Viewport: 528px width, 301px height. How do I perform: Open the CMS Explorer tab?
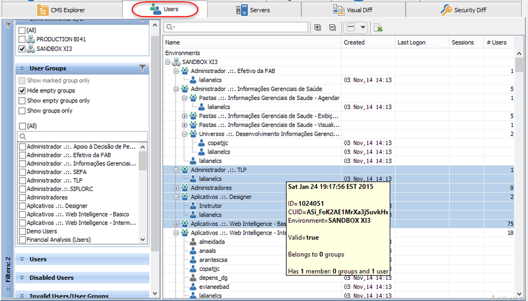pyautogui.click(x=62, y=10)
